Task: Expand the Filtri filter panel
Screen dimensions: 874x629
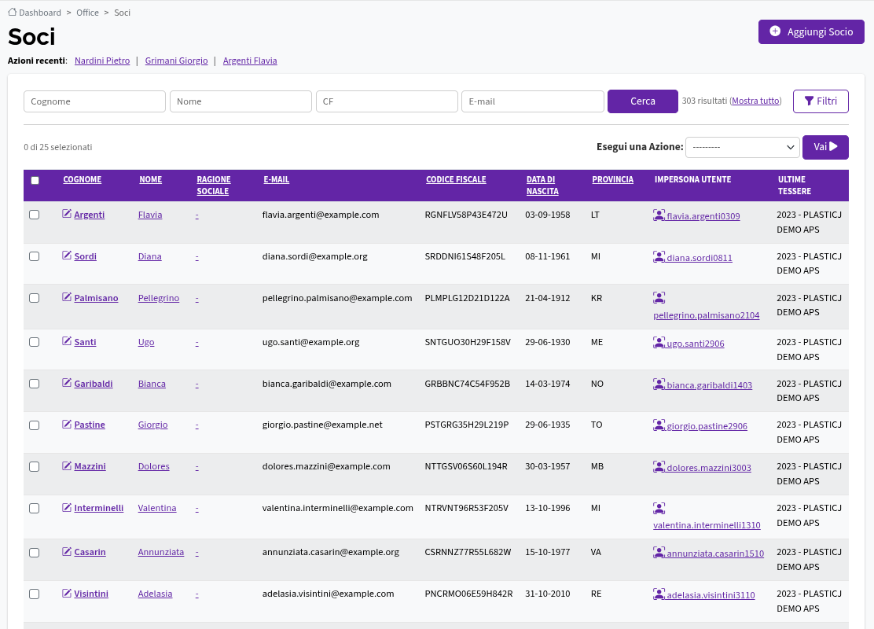Action: click(x=821, y=101)
